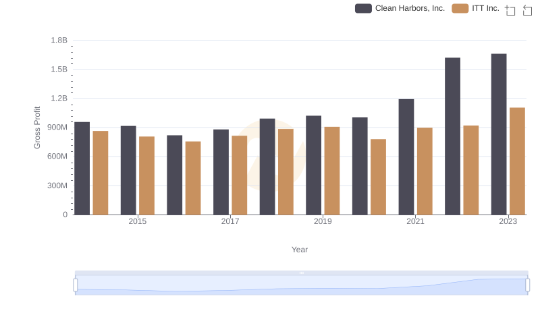Viewport: 540px width, 311px height.
Task: Click the top bar of the data zoom slider
Action: (x=301, y=273)
